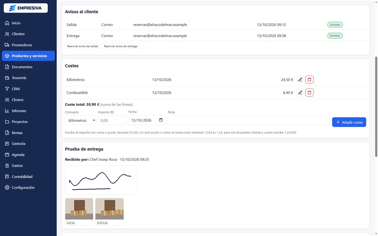
Task: Click the Gestoría sidebar icon
Action: [7, 143]
